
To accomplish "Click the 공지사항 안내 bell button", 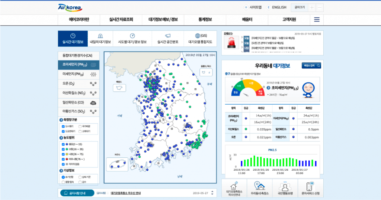I will click(x=77, y=193).
